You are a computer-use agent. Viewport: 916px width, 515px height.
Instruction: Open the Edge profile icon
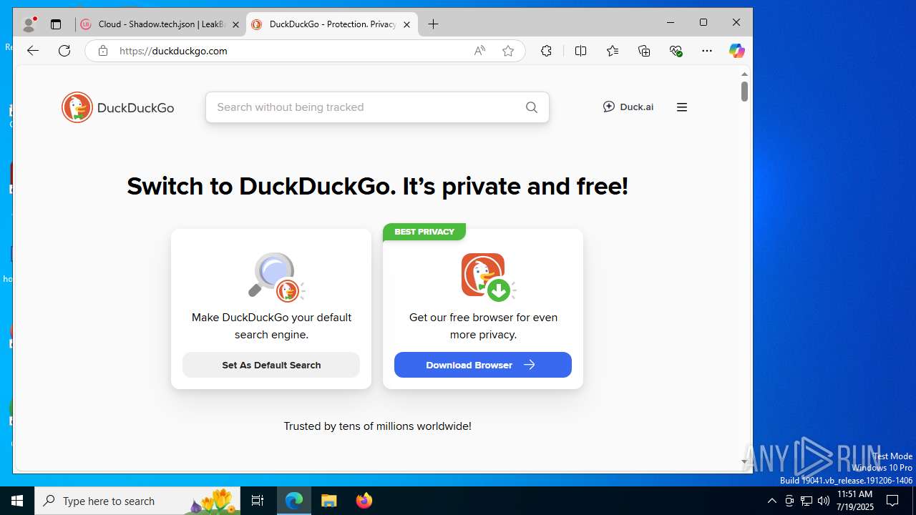[29, 24]
